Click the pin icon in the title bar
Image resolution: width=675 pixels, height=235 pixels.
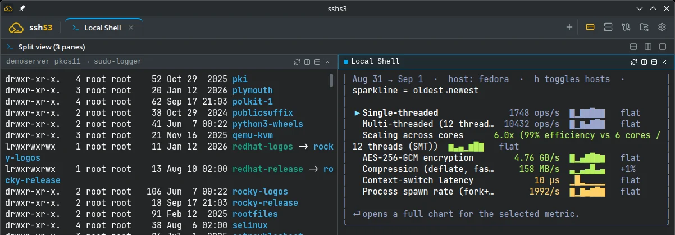[x=22, y=8]
